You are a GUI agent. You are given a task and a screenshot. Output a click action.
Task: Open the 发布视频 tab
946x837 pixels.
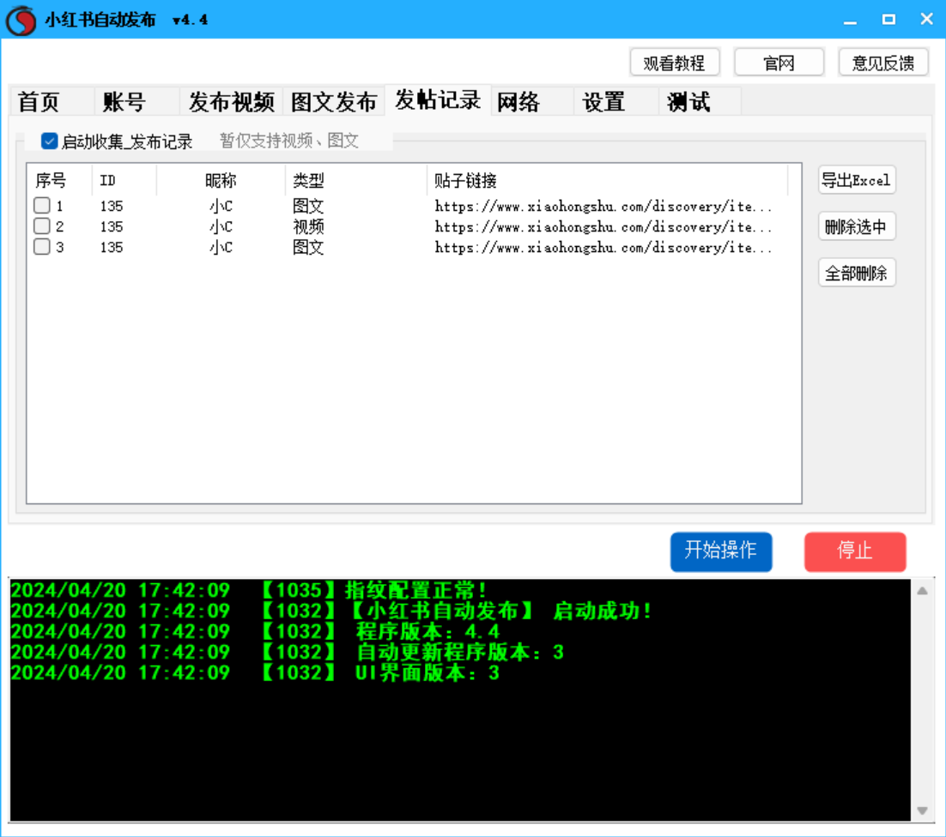pyautogui.click(x=232, y=101)
